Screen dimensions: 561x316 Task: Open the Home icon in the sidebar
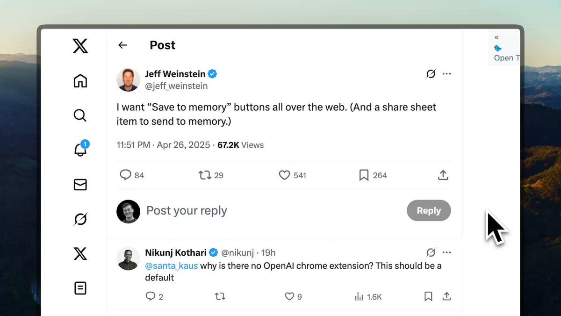[80, 81]
